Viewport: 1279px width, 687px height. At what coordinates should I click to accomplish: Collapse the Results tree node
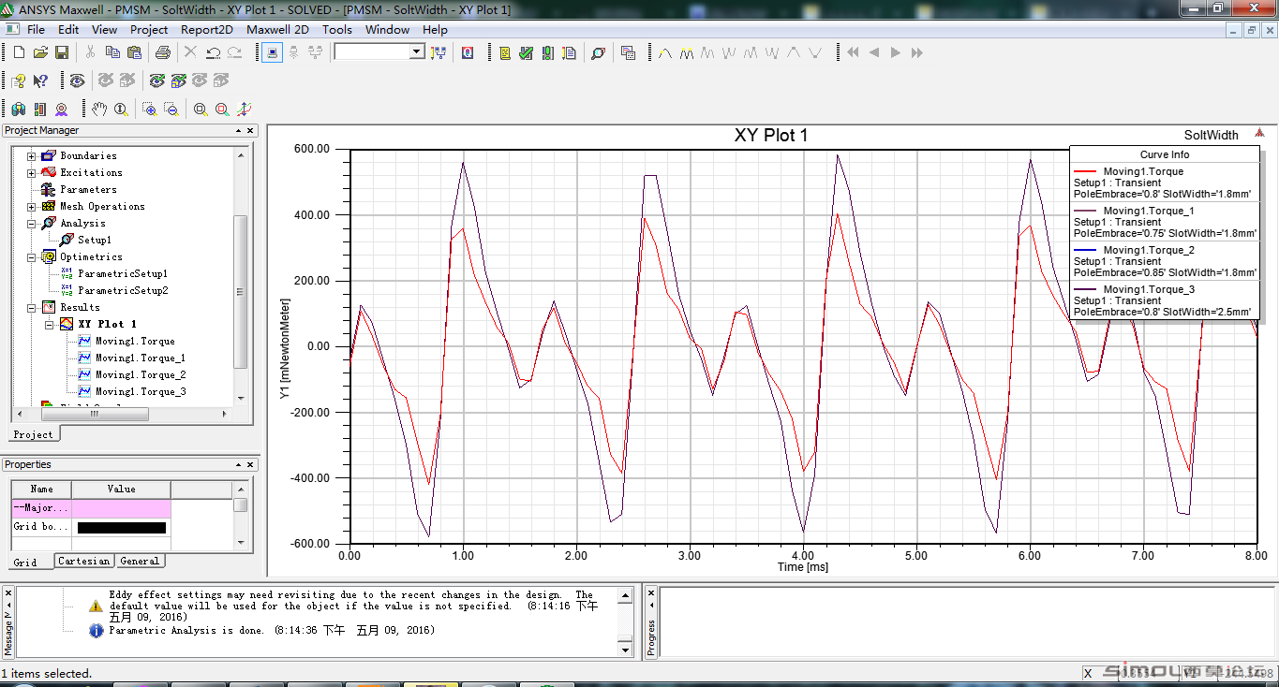(x=32, y=307)
